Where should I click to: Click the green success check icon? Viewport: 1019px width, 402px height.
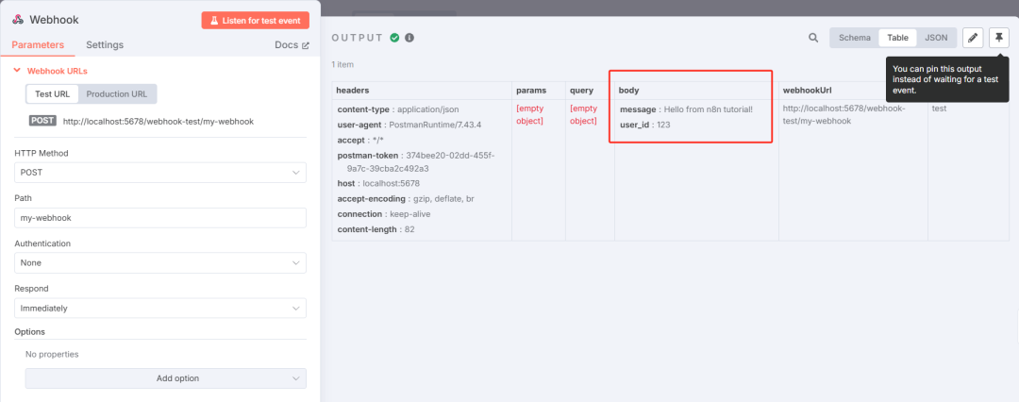[394, 38]
